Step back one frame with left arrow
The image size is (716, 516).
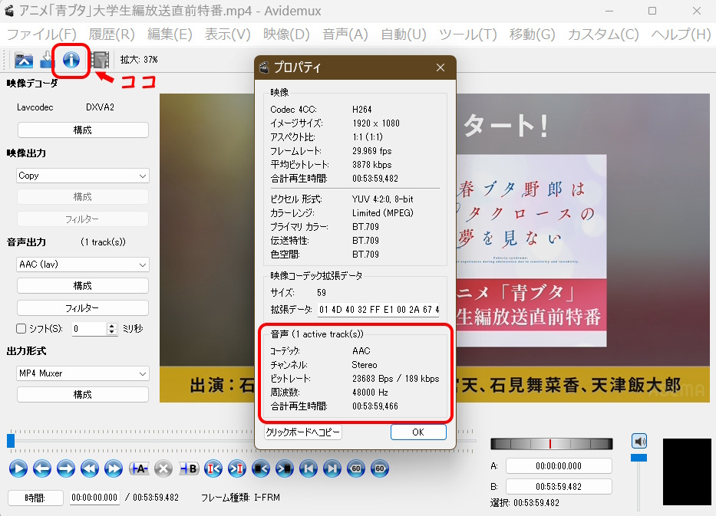[x=42, y=468]
